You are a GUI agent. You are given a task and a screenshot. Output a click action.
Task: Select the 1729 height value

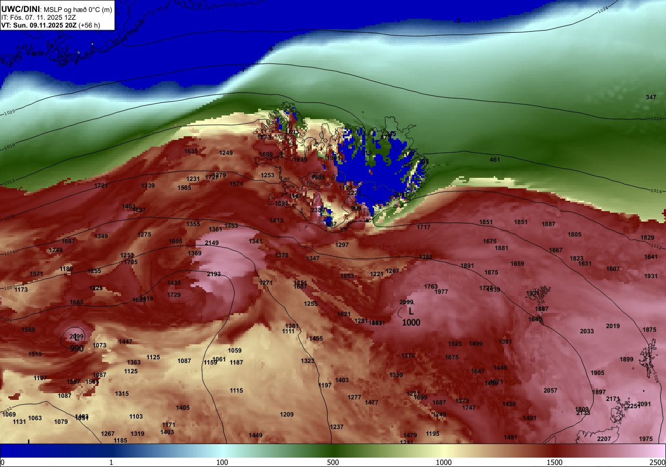tap(174, 295)
